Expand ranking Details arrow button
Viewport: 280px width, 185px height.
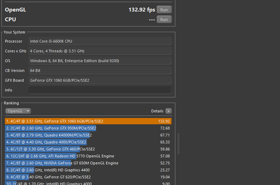(169, 111)
